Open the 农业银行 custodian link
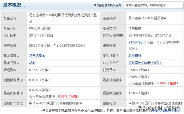184x114 pixels. click(135, 56)
